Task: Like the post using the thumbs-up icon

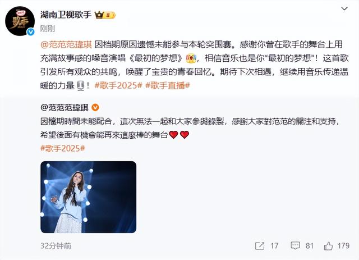Action: (328, 246)
